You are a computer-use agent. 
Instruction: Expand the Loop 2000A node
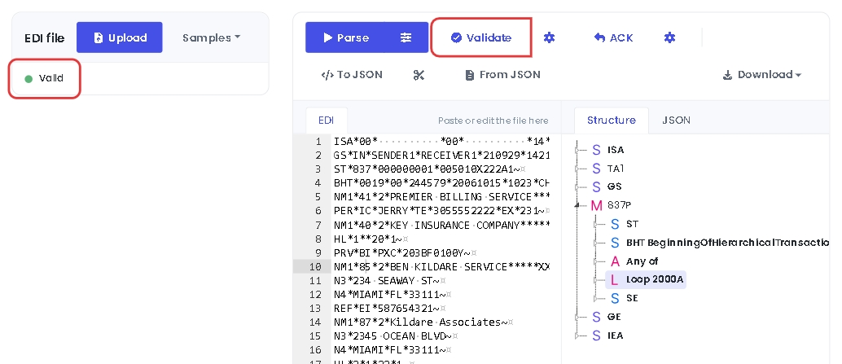coord(597,279)
